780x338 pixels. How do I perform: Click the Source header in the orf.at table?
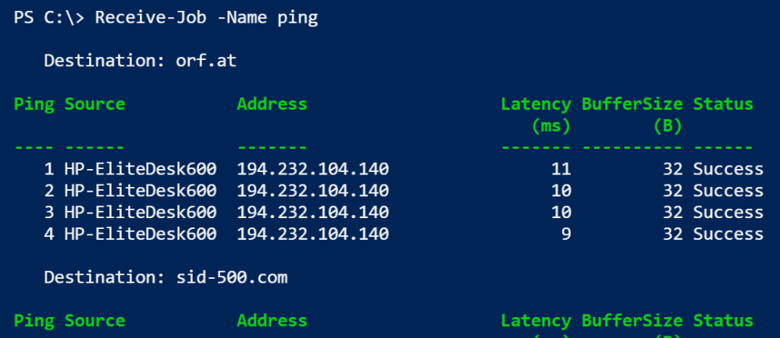[94, 104]
